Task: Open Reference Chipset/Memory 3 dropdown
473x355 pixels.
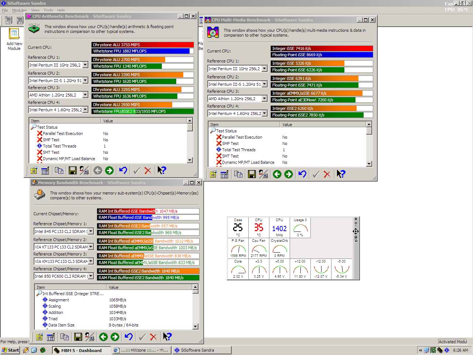Action: tap(91, 261)
